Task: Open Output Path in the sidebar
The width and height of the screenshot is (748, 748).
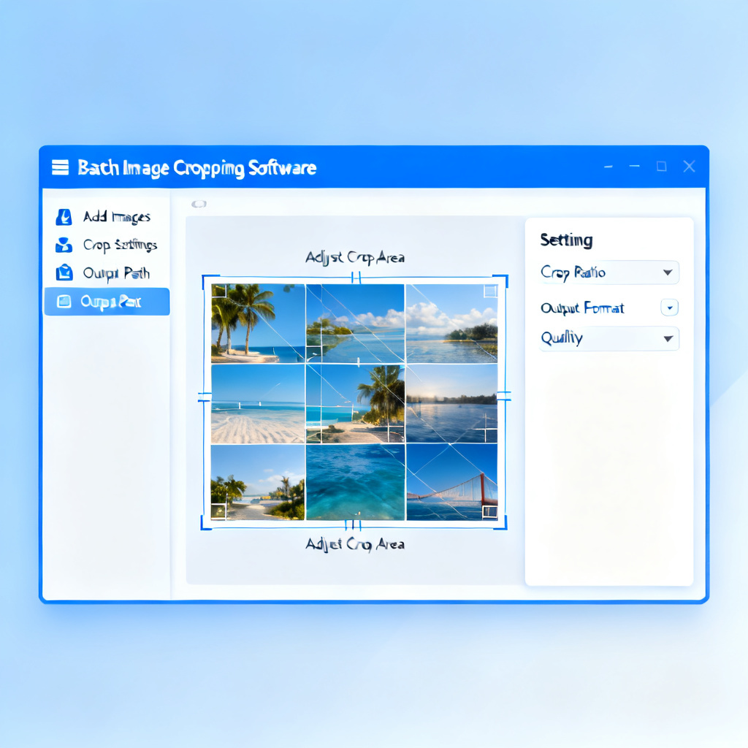Action: [x=116, y=273]
